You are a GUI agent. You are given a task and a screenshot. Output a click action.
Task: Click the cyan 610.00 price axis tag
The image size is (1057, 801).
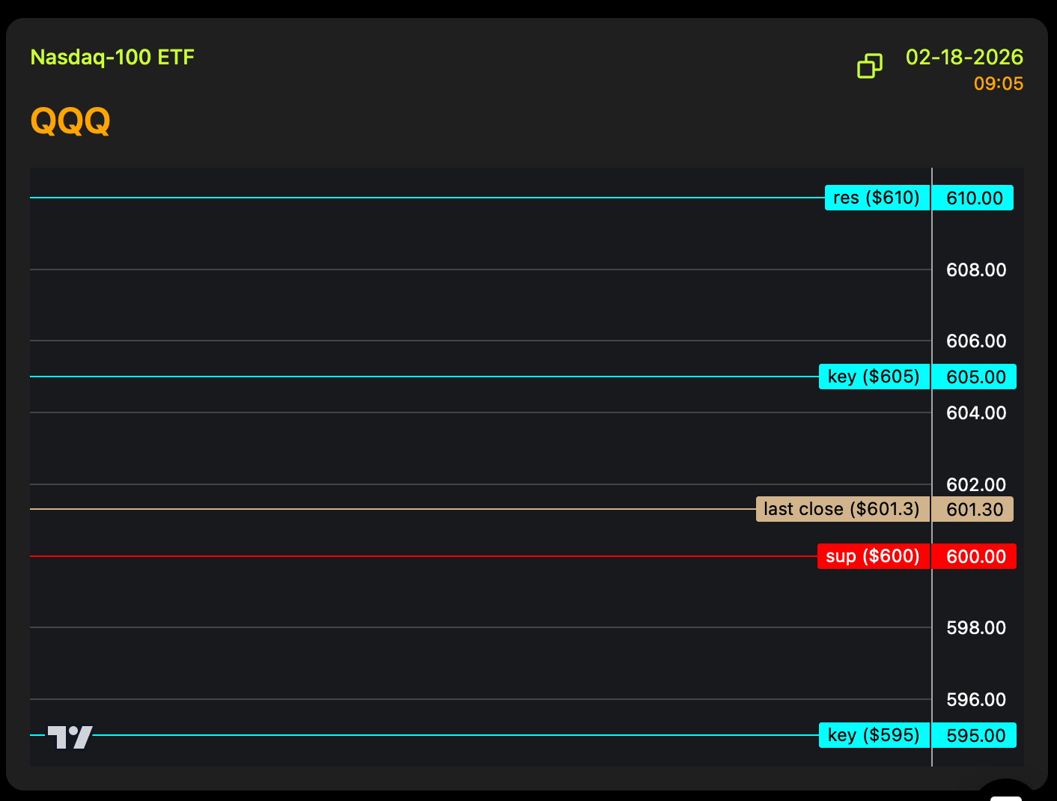974,198
